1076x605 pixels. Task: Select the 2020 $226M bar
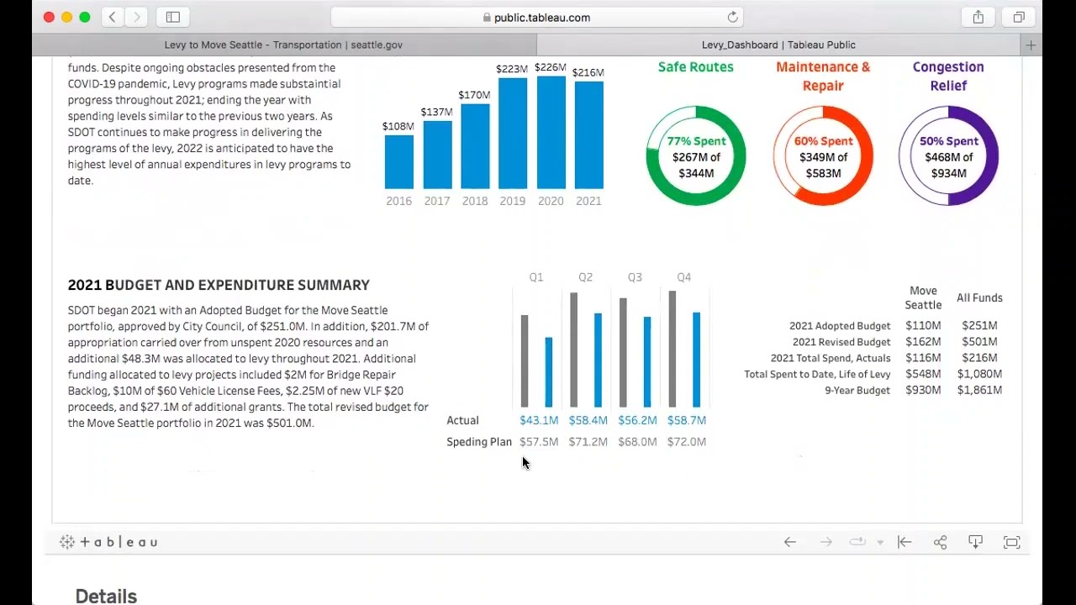pyautogui.click(x=551, y=132)
